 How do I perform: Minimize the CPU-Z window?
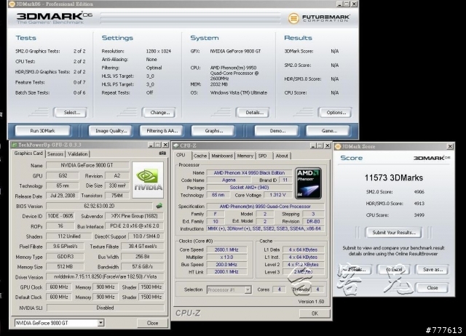[313, 145]
